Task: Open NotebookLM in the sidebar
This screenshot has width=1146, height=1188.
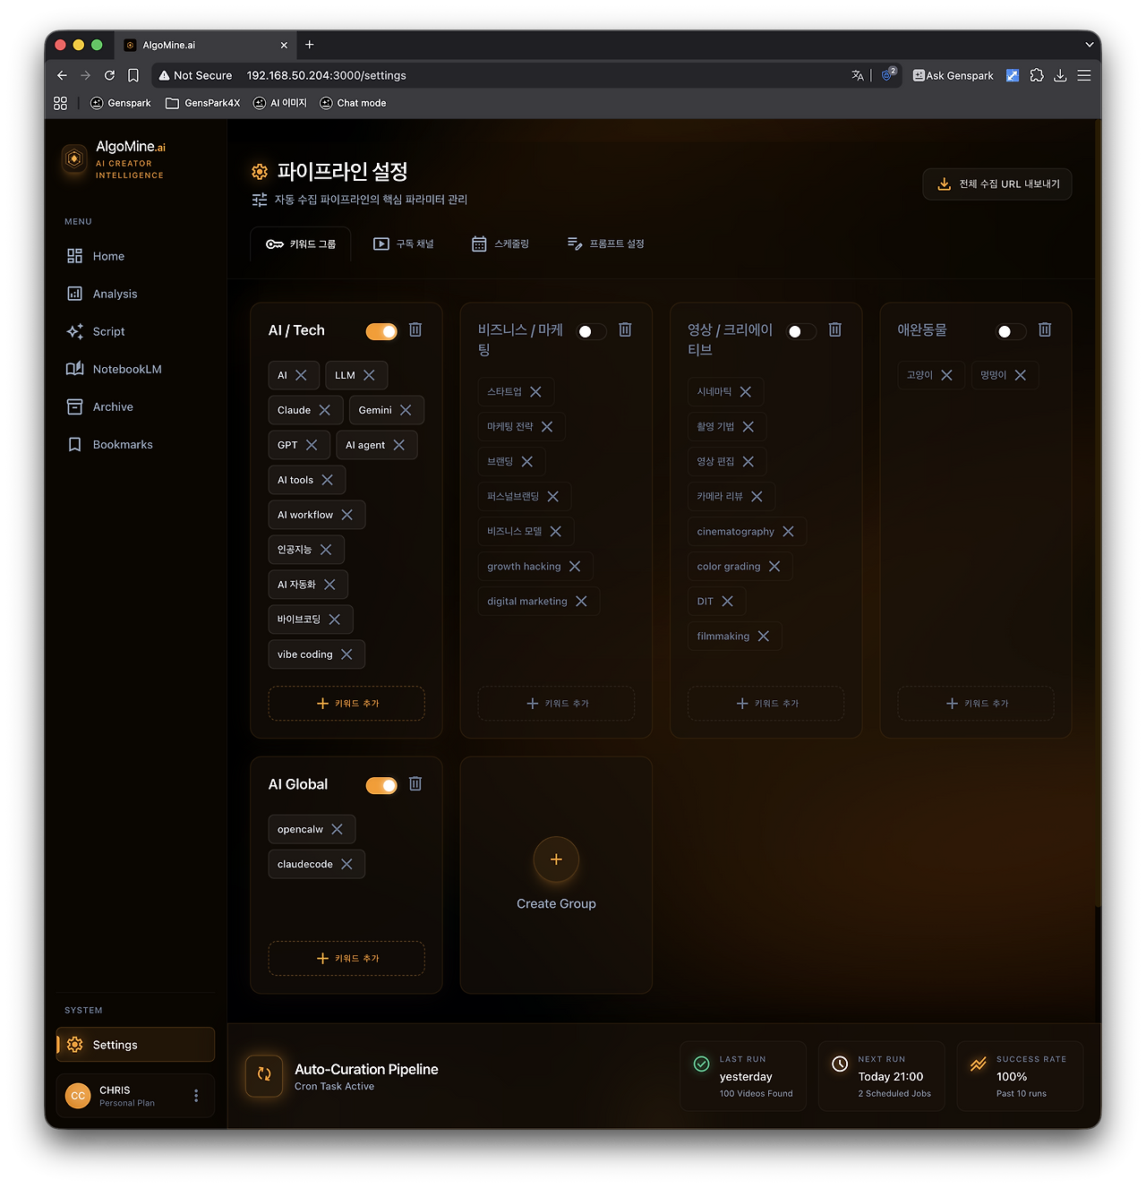Action: pos(135,369)
